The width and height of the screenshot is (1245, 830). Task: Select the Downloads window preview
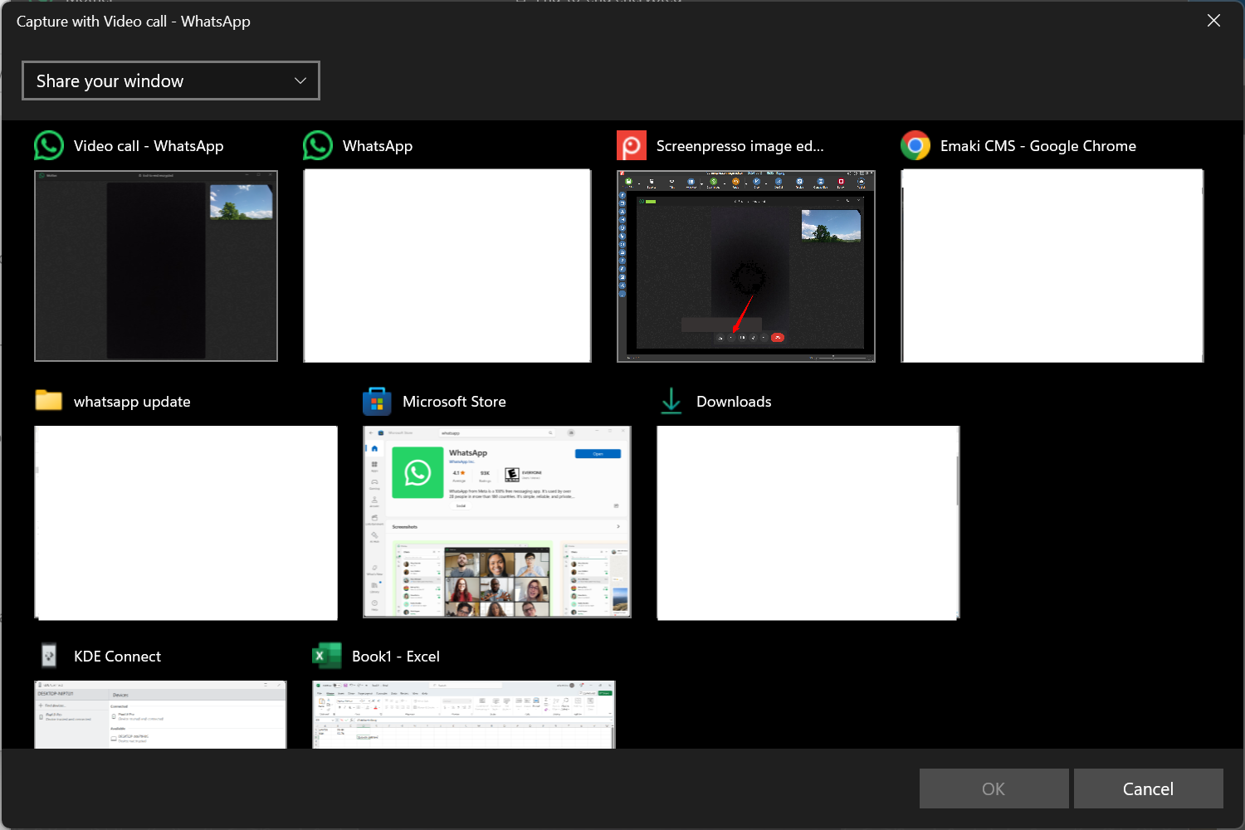[808, 522]
